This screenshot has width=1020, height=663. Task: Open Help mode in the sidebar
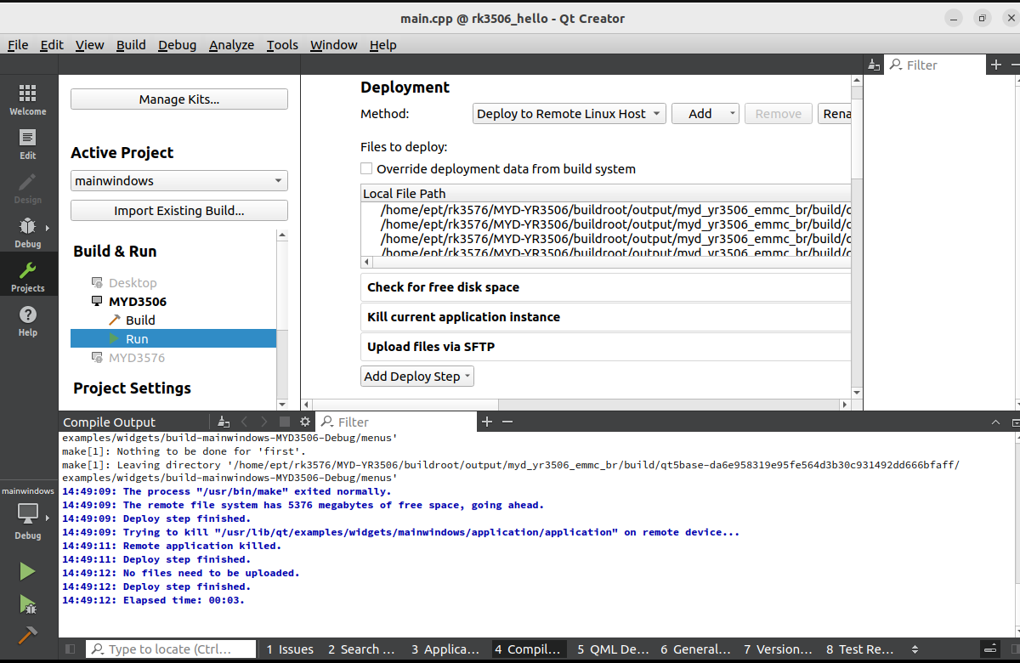click(28, 320)
